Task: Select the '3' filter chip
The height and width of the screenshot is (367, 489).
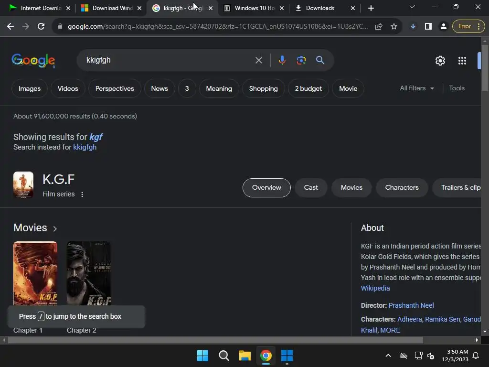Action: (x=187, y=88)
